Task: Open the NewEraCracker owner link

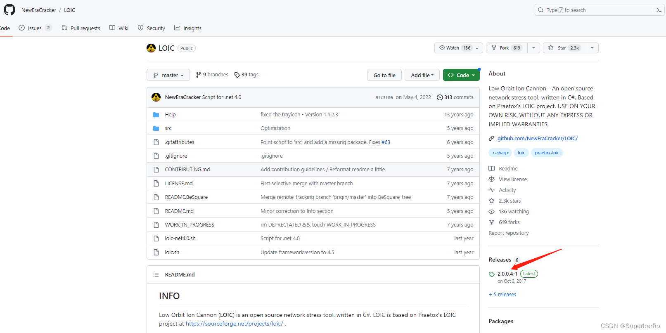Action: 39,10
